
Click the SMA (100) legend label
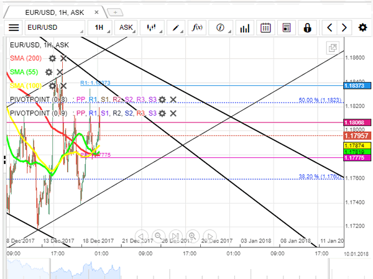tap(25, 86)
